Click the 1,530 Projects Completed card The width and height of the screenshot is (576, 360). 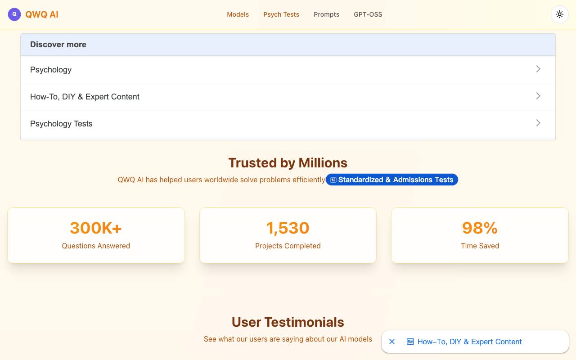(x=288, y=235)
